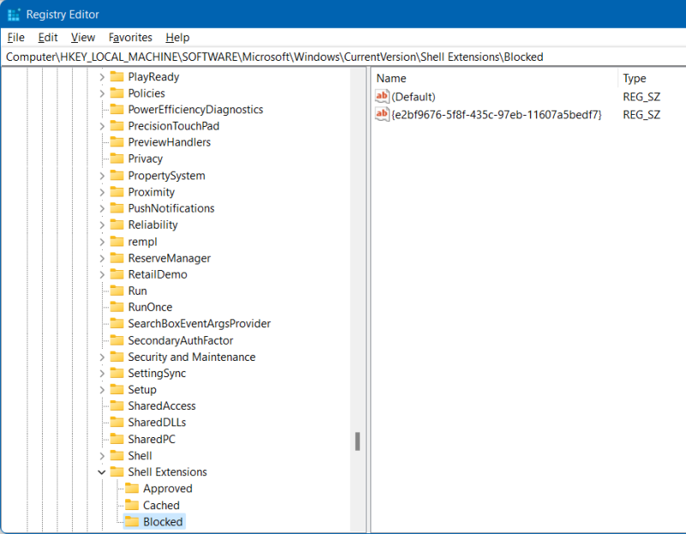Click the Blocked subkey folder icon
The height and width of the screenshot is (534, 686).
(132, 521)
